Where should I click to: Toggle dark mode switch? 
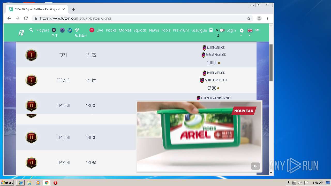point(222,30)
